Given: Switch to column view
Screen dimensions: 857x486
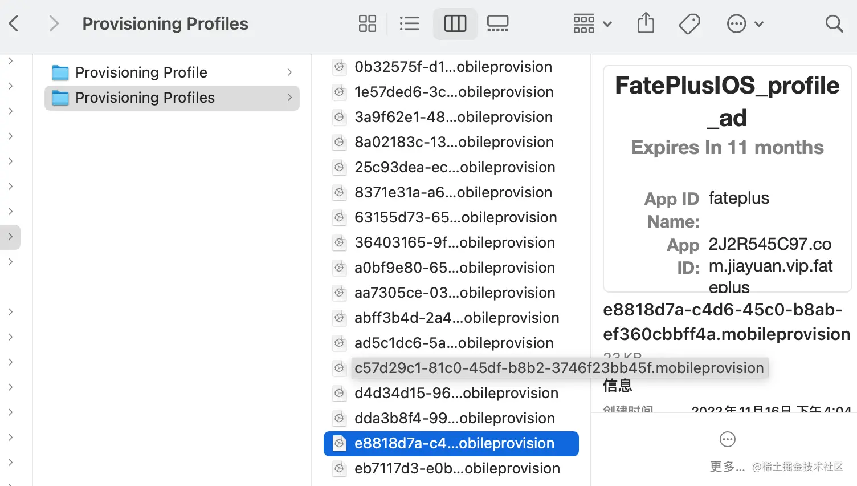Looking at the screenshot, I should pyautogui.click(x=455, y=23).
